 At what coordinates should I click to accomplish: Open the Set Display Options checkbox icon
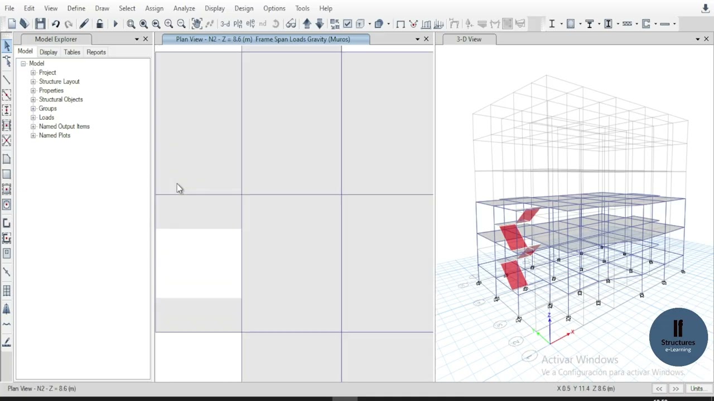348,23
